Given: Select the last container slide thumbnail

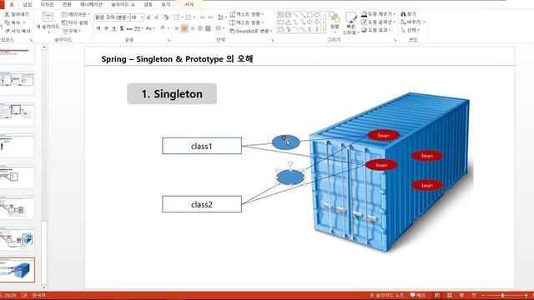Looking at the screenshot, I should click(18, 270).
